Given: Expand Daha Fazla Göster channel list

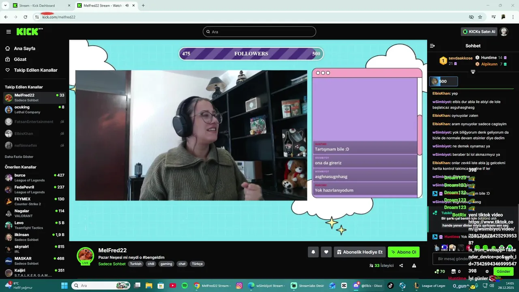Looking at the screenshot, I should 19,157.
